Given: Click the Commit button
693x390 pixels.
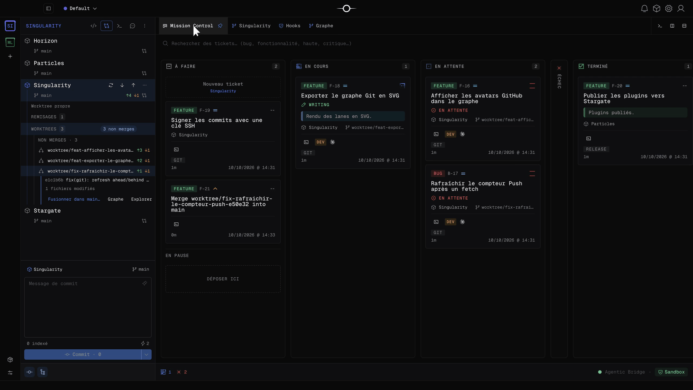Looking at the screenshot, I should [x=83, y=354].
